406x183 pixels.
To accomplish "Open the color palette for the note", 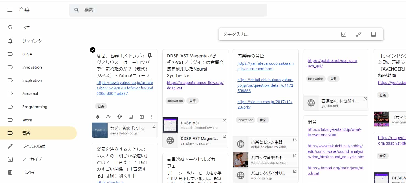I will coord(119,117).
